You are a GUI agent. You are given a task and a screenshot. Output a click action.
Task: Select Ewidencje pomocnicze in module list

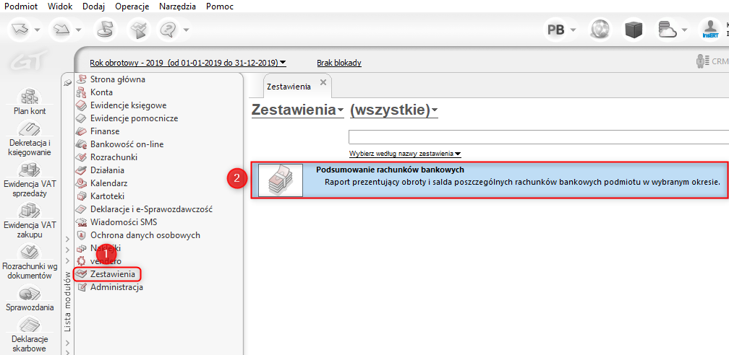click(x=135, y=118)
